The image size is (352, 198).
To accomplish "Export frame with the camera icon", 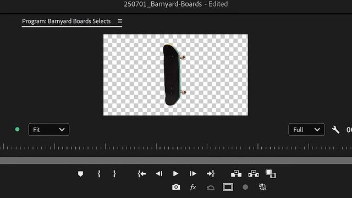I will [176, 187].
